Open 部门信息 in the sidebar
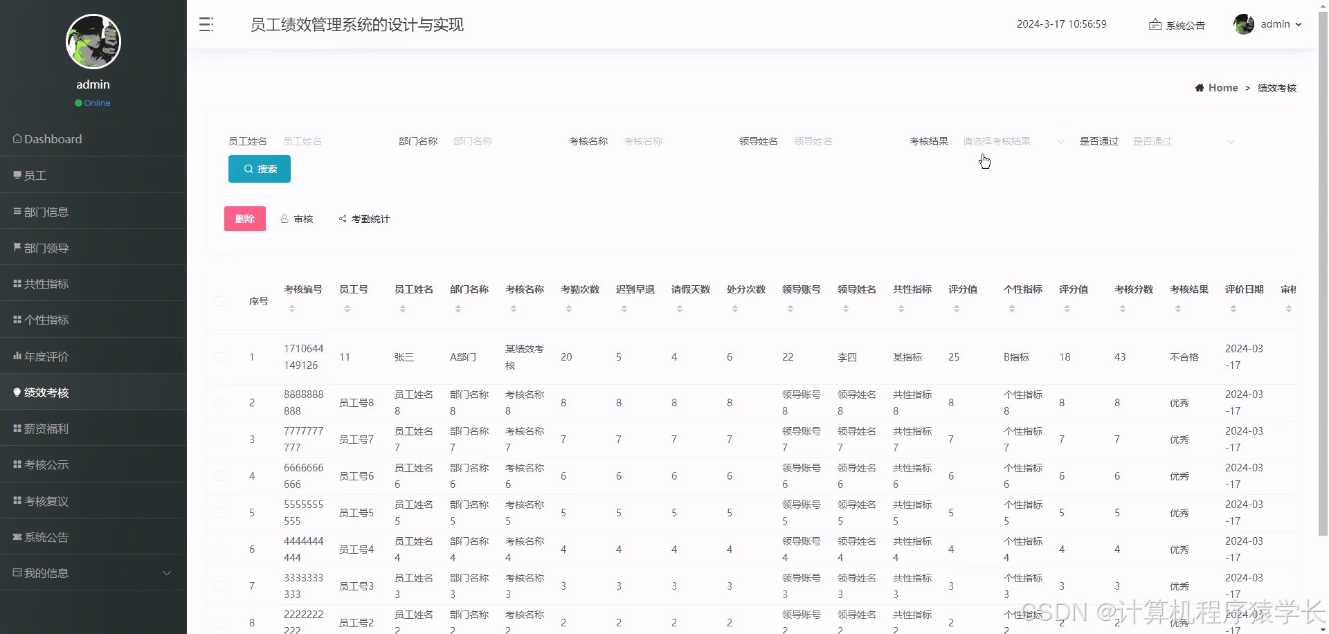 [93, 211]
